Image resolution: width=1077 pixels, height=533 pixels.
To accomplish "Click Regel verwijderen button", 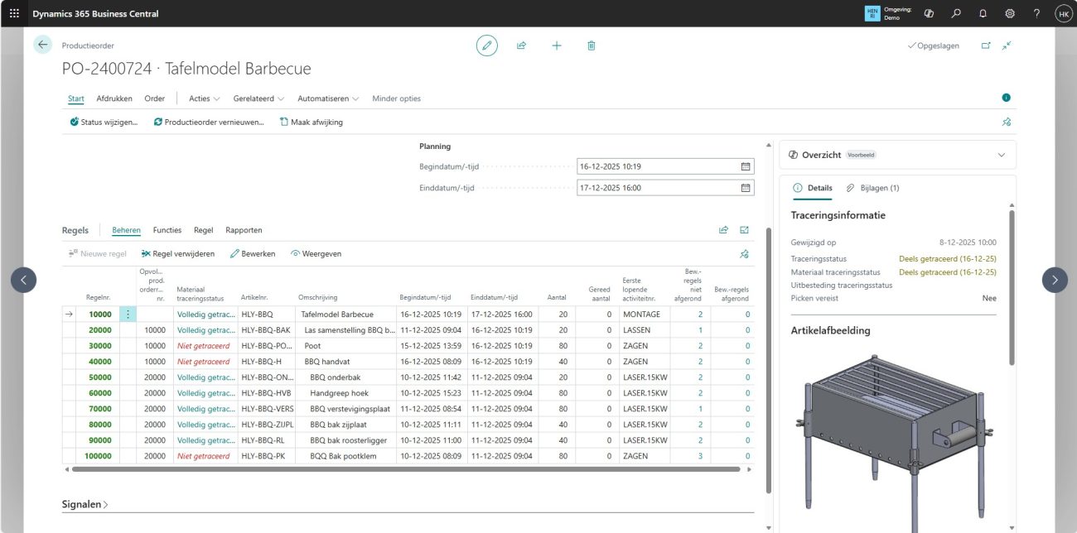I will click(x=178, y=253).
